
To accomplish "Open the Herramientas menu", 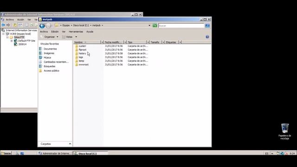I will (x=76, y=32).
